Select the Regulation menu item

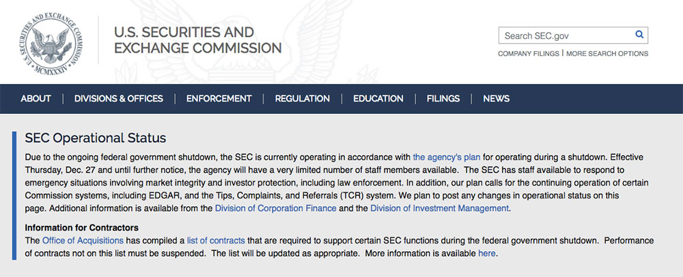click(303, 99)
